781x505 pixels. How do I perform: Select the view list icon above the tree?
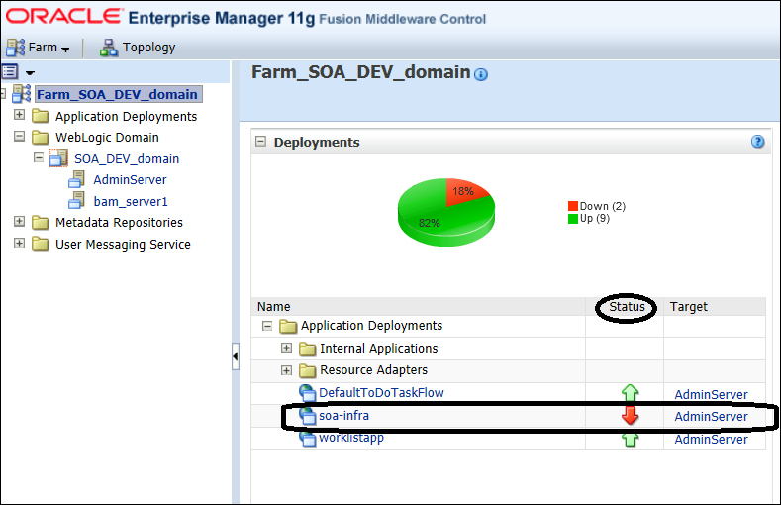click(11, 71)
